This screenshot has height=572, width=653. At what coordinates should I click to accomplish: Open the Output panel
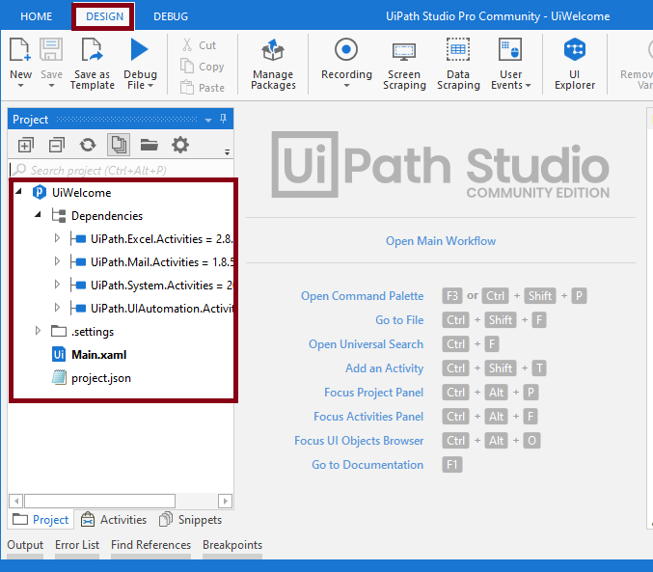point(25,545)
